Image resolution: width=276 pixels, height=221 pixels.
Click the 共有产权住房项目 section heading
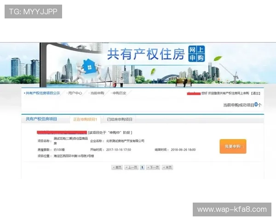point(41,119)
